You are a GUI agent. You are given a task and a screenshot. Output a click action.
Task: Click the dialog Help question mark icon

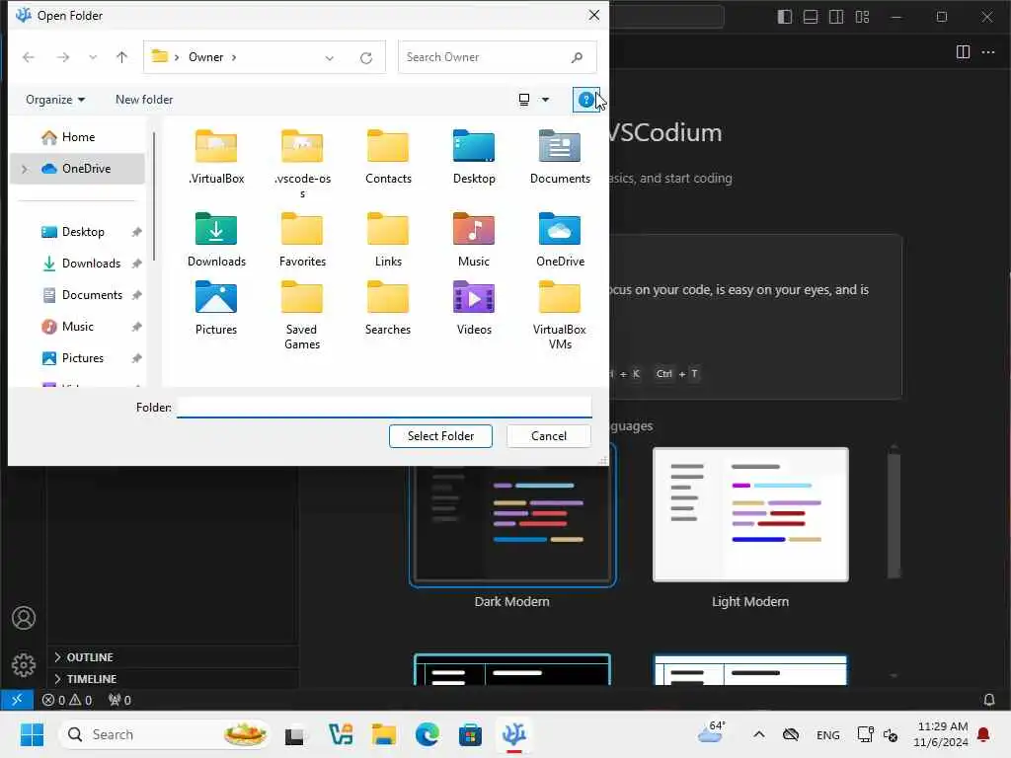585,100
